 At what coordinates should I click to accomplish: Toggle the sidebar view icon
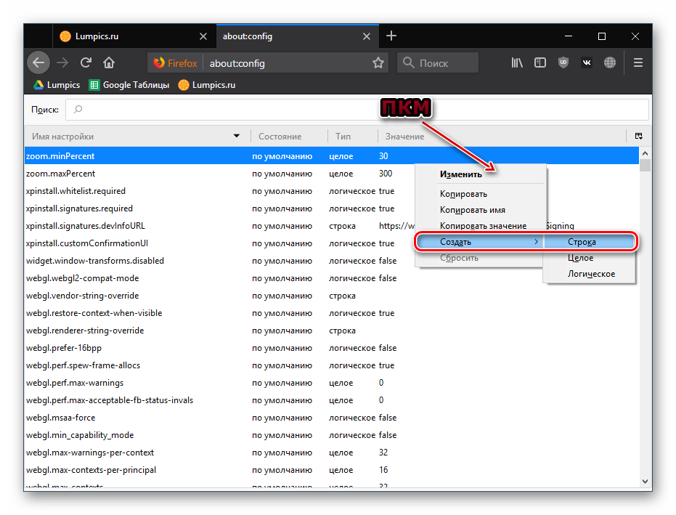tap(539, 62)
